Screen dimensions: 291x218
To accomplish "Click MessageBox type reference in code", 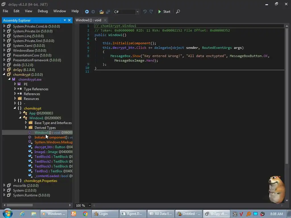I will (x=120, y=56).
